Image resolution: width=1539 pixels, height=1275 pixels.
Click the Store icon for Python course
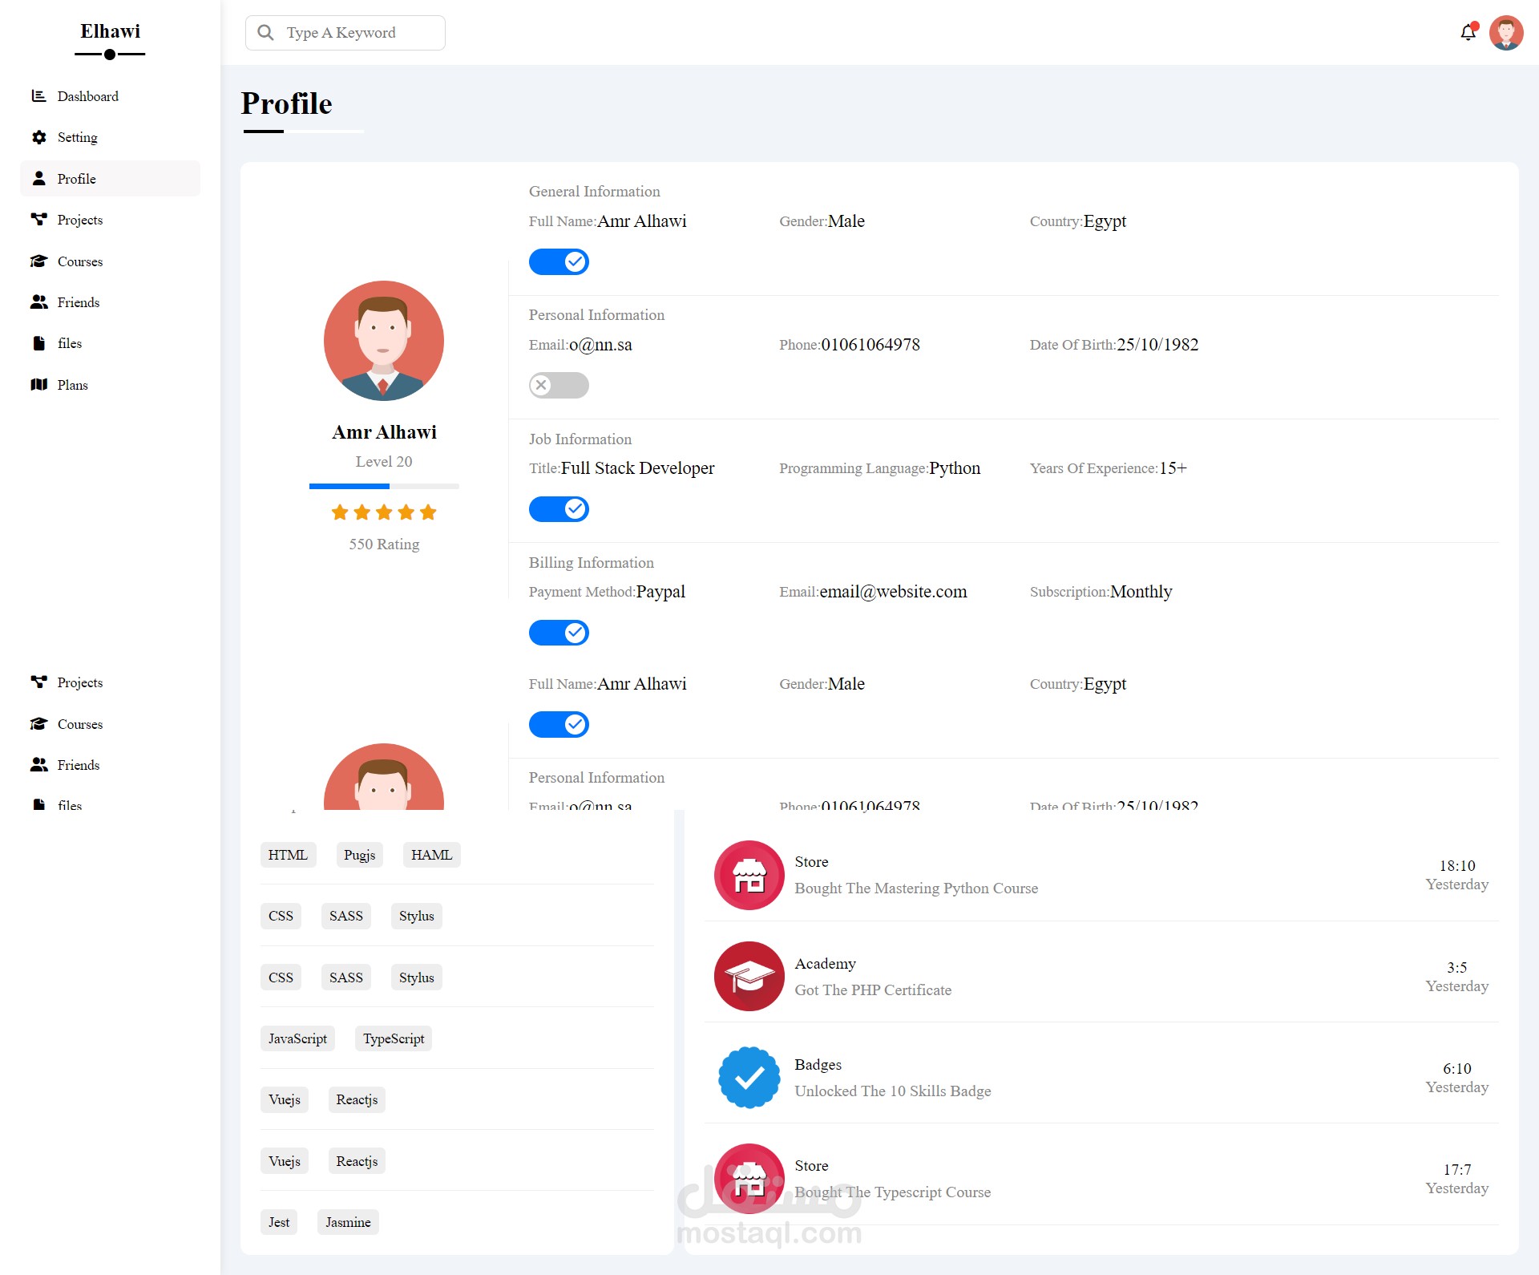[749, 875]
